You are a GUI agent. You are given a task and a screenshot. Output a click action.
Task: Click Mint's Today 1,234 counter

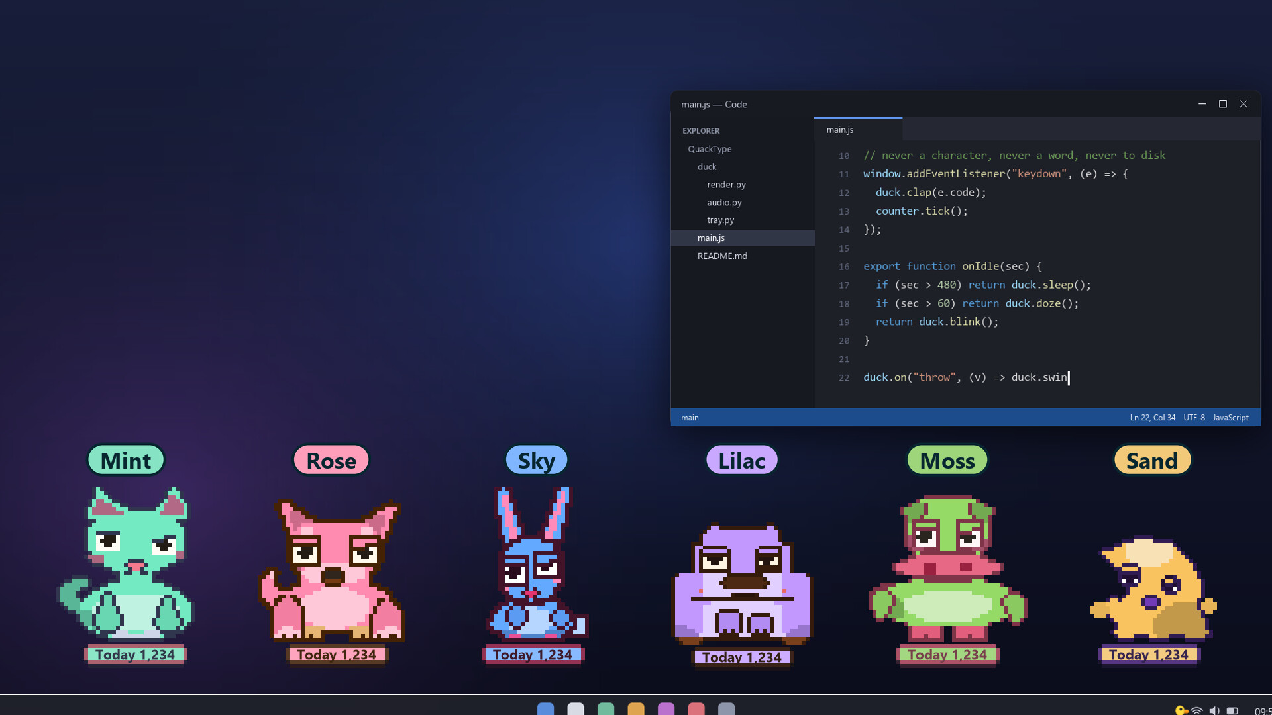coord(136,655)
